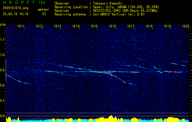The width and height of the screenshot is (192, 122).
Task: Click the 1615 time axis marker
Action: pos(94,26)
